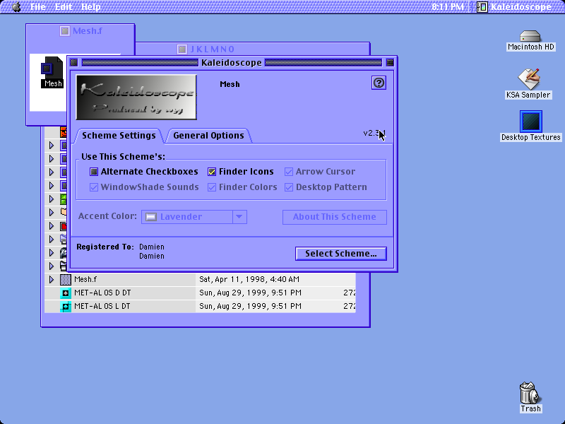Open the Accent Color Lavender dropdown
The height and width of the screenshot is (424, 565).
[x=194, y=217]
